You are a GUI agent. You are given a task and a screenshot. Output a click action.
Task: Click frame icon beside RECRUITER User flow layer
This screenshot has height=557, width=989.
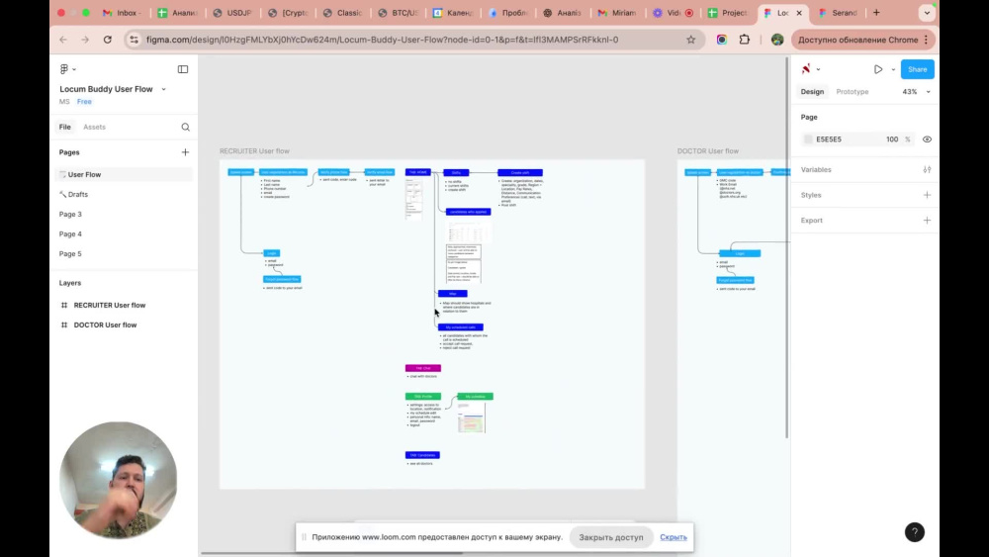[x=63, y=305]
